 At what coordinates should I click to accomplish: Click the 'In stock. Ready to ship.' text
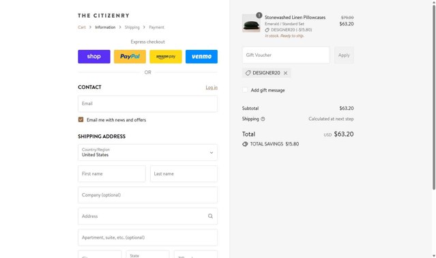(284, 36)
